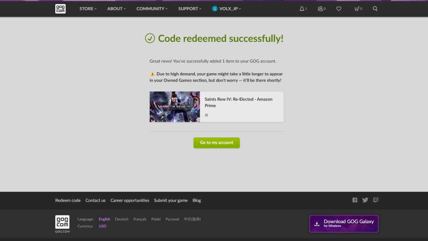Open Submit your game link

click(171, 200)
